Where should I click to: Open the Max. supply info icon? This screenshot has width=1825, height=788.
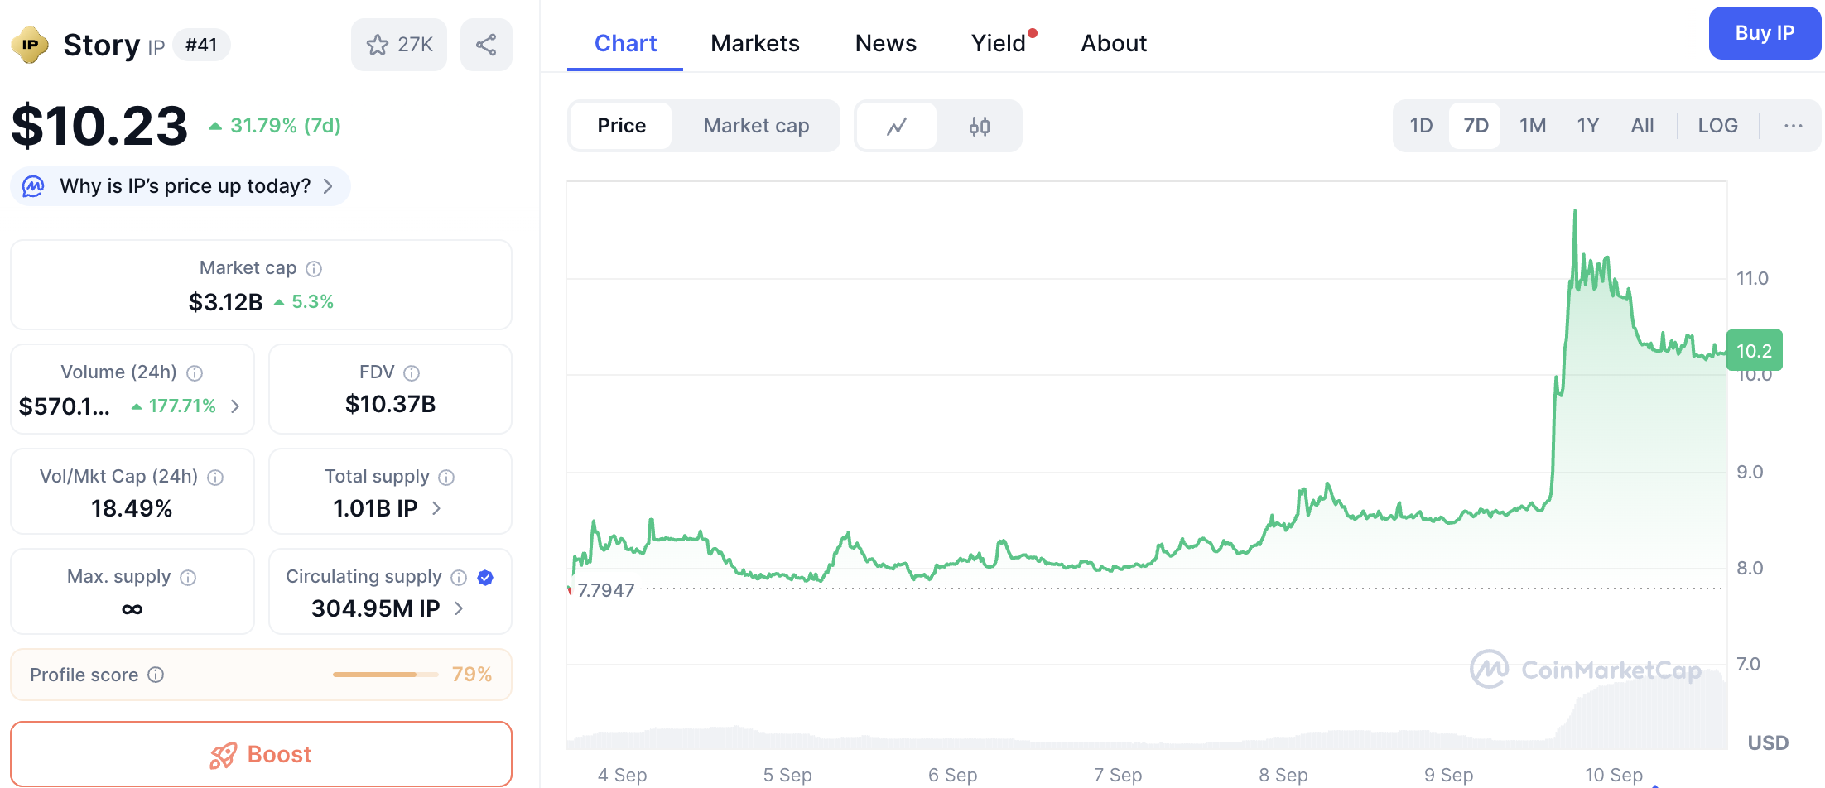(187, 577)
